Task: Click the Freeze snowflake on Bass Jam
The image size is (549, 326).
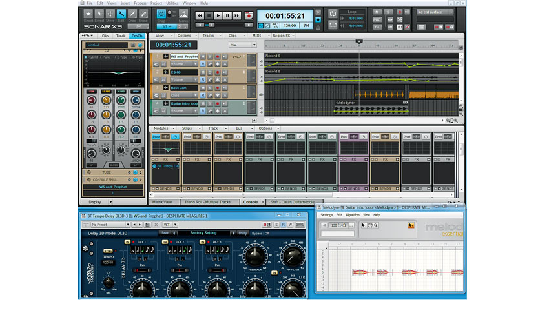Action: (x=218, y=96)
